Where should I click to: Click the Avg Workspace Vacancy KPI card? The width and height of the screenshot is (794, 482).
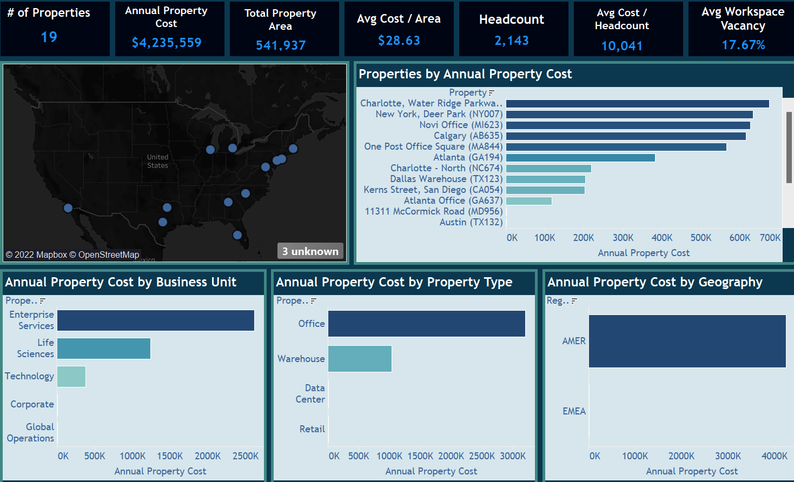[742, 29]
